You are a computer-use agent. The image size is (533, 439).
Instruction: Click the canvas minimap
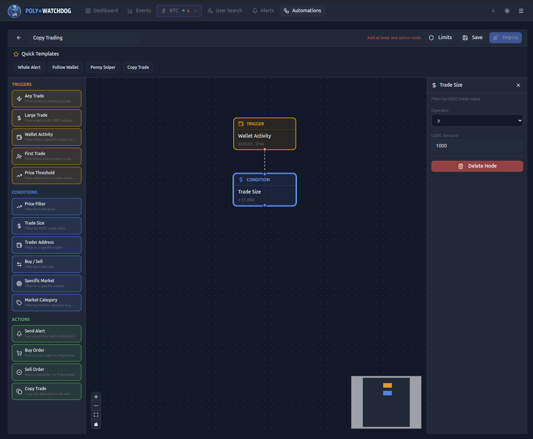(386, 402)
